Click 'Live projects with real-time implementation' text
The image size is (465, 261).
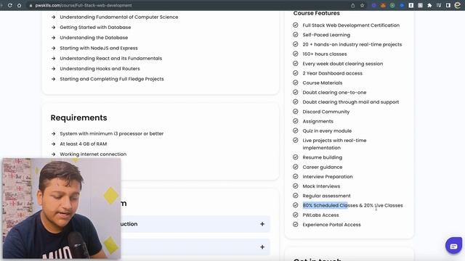coord(334,144)
